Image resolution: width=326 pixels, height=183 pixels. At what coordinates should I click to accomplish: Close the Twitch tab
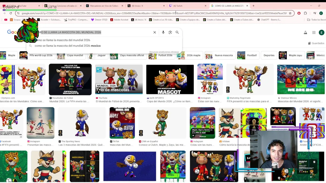pyautogui.click(x=206, y=6)
